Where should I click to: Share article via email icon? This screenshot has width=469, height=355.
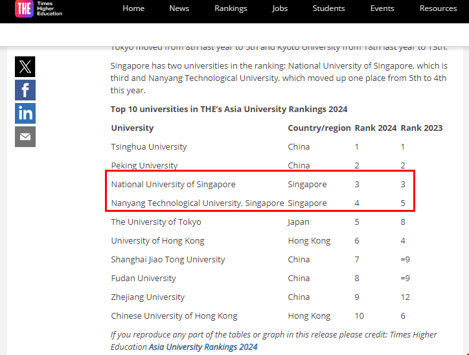25,137
